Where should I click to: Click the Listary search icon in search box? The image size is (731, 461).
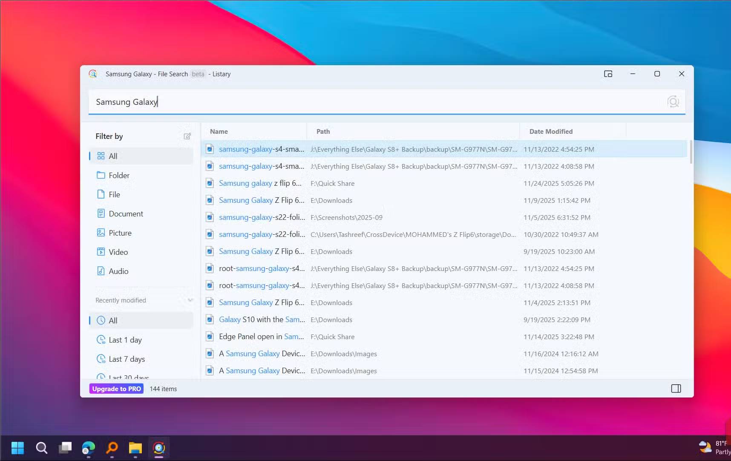[x=673, y=102]
